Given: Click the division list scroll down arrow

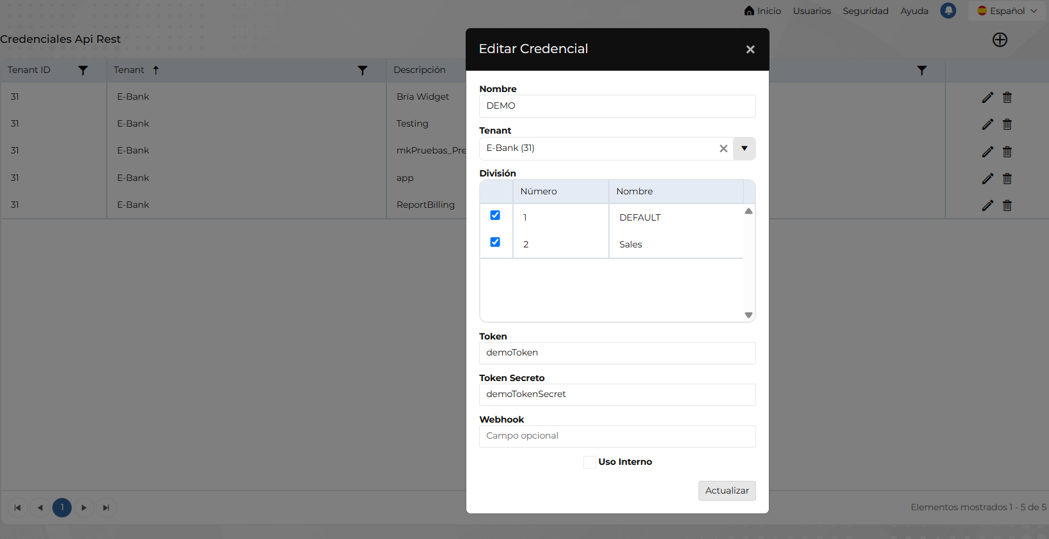Looking at the screenshot, I should [x=748, y=315].
